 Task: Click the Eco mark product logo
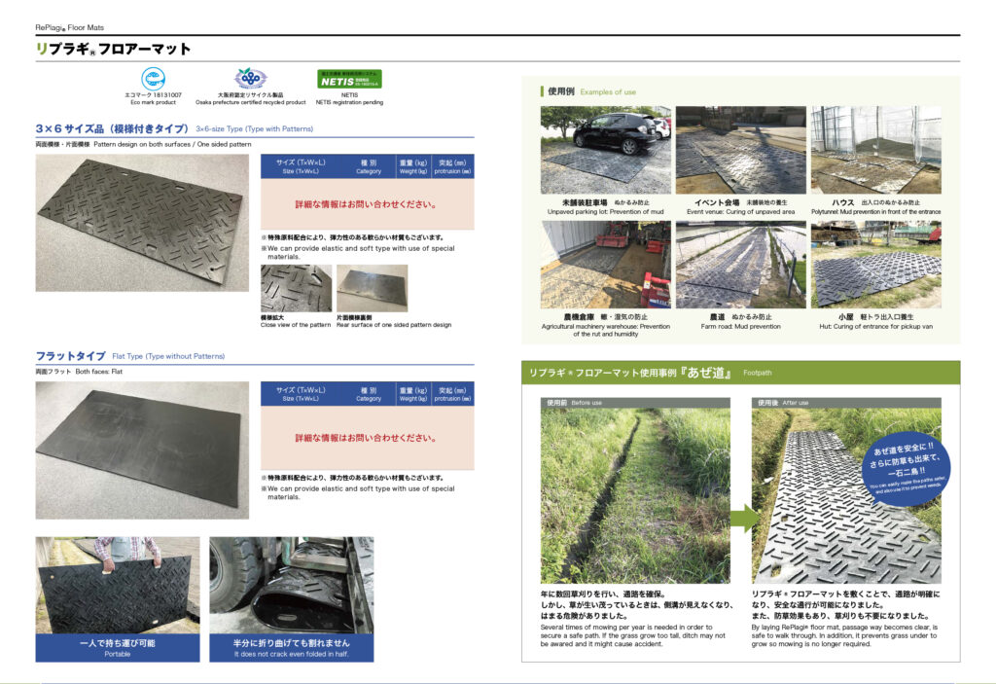pyautogui.click(x=153, y=79)
